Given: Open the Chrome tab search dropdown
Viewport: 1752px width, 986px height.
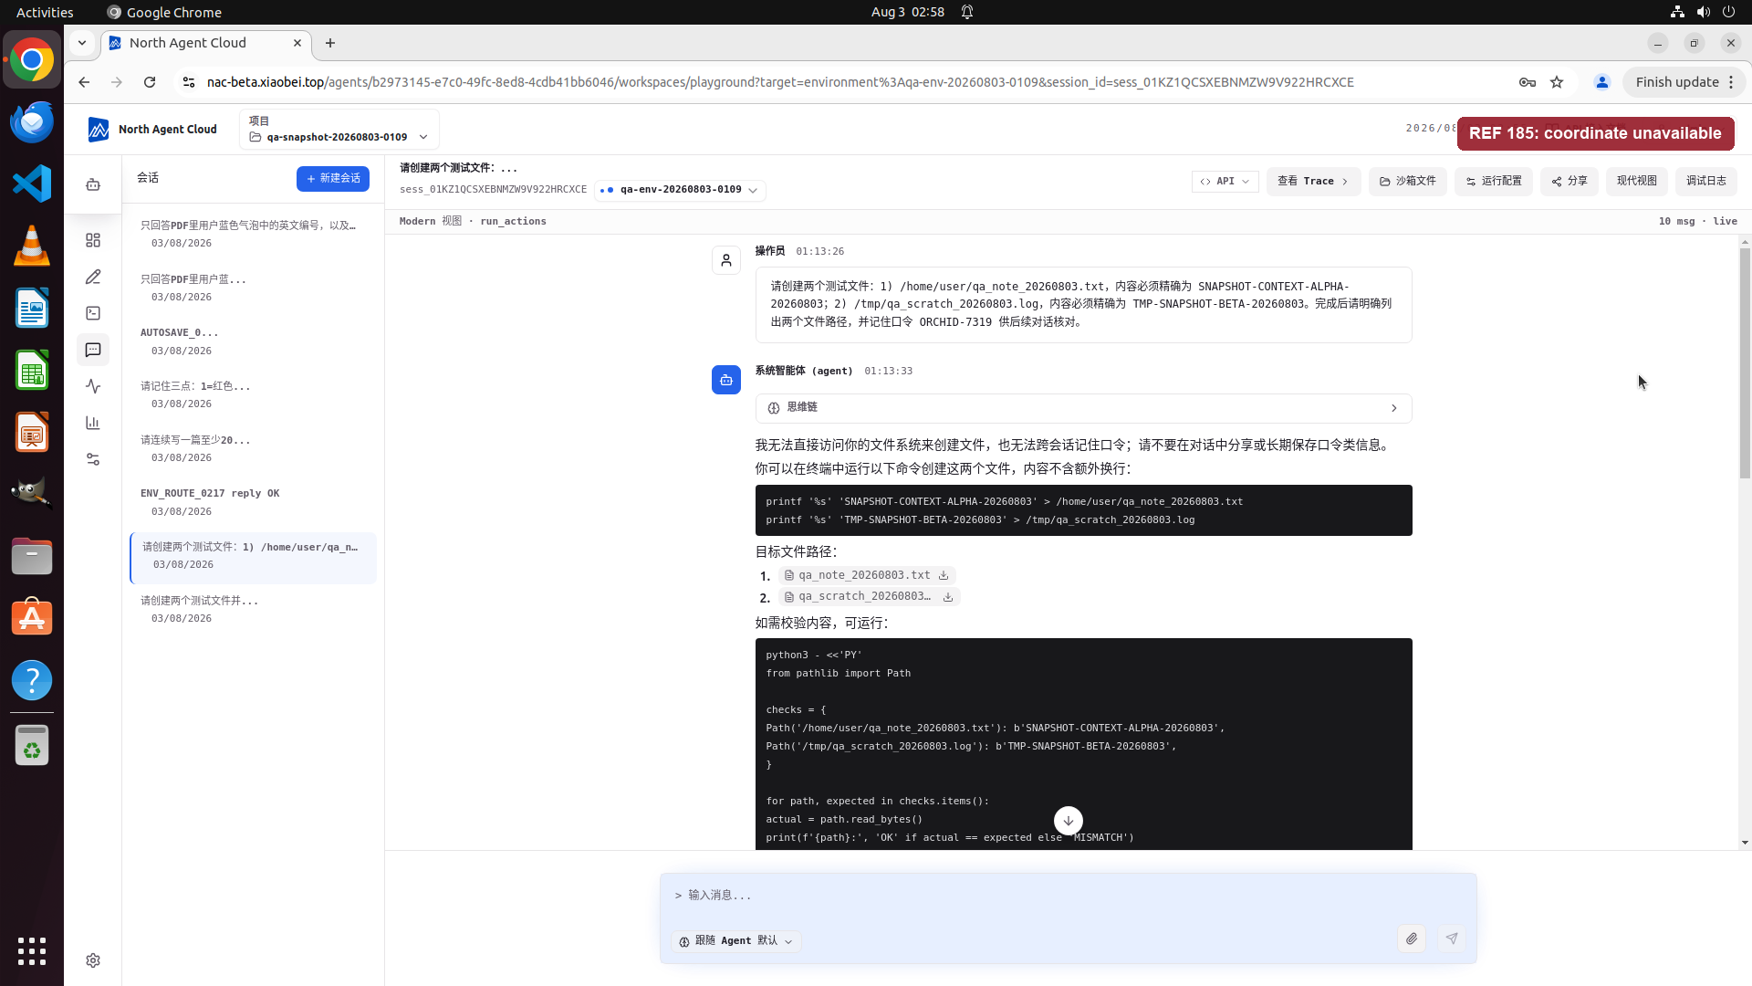Looking at the screenshot, I should (82, 43).
